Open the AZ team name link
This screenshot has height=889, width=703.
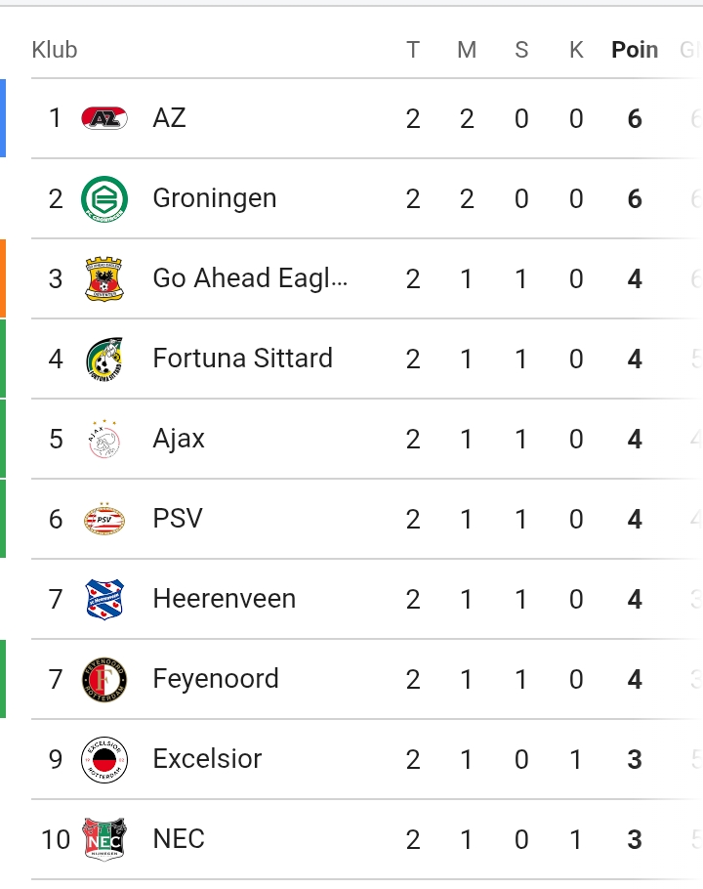click(x=169, y=118)
